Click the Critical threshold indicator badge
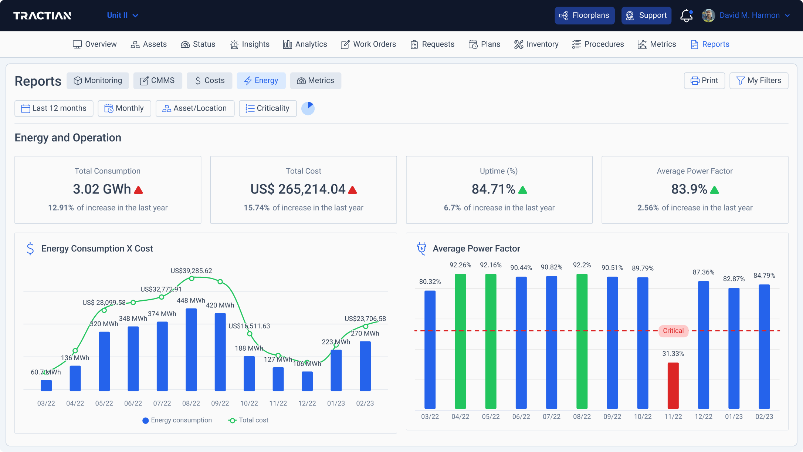803x452 pixels. click(x=673, y=331)
